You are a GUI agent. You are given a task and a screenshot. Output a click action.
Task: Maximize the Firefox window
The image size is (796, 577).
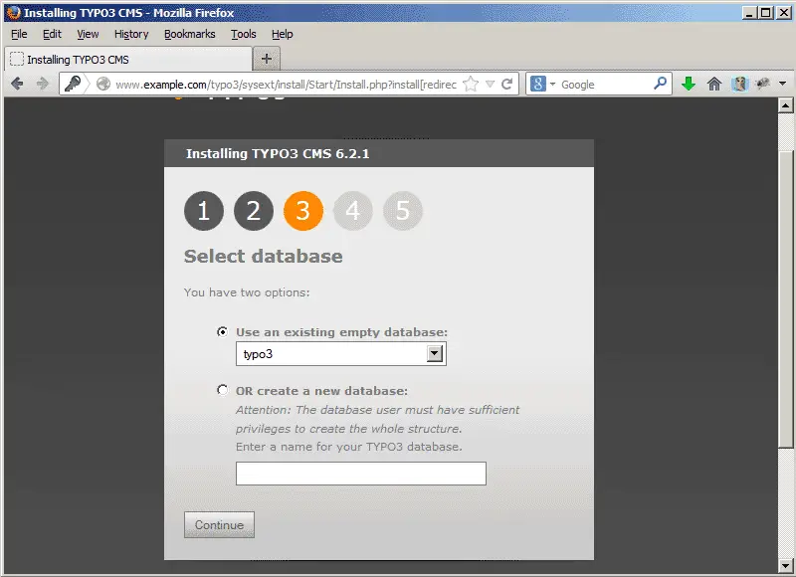(x=766, y=12)
